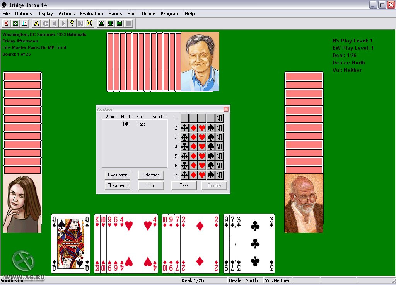Open the Online menu
This screenshot has height=285, width=396.
coord(148,14)
